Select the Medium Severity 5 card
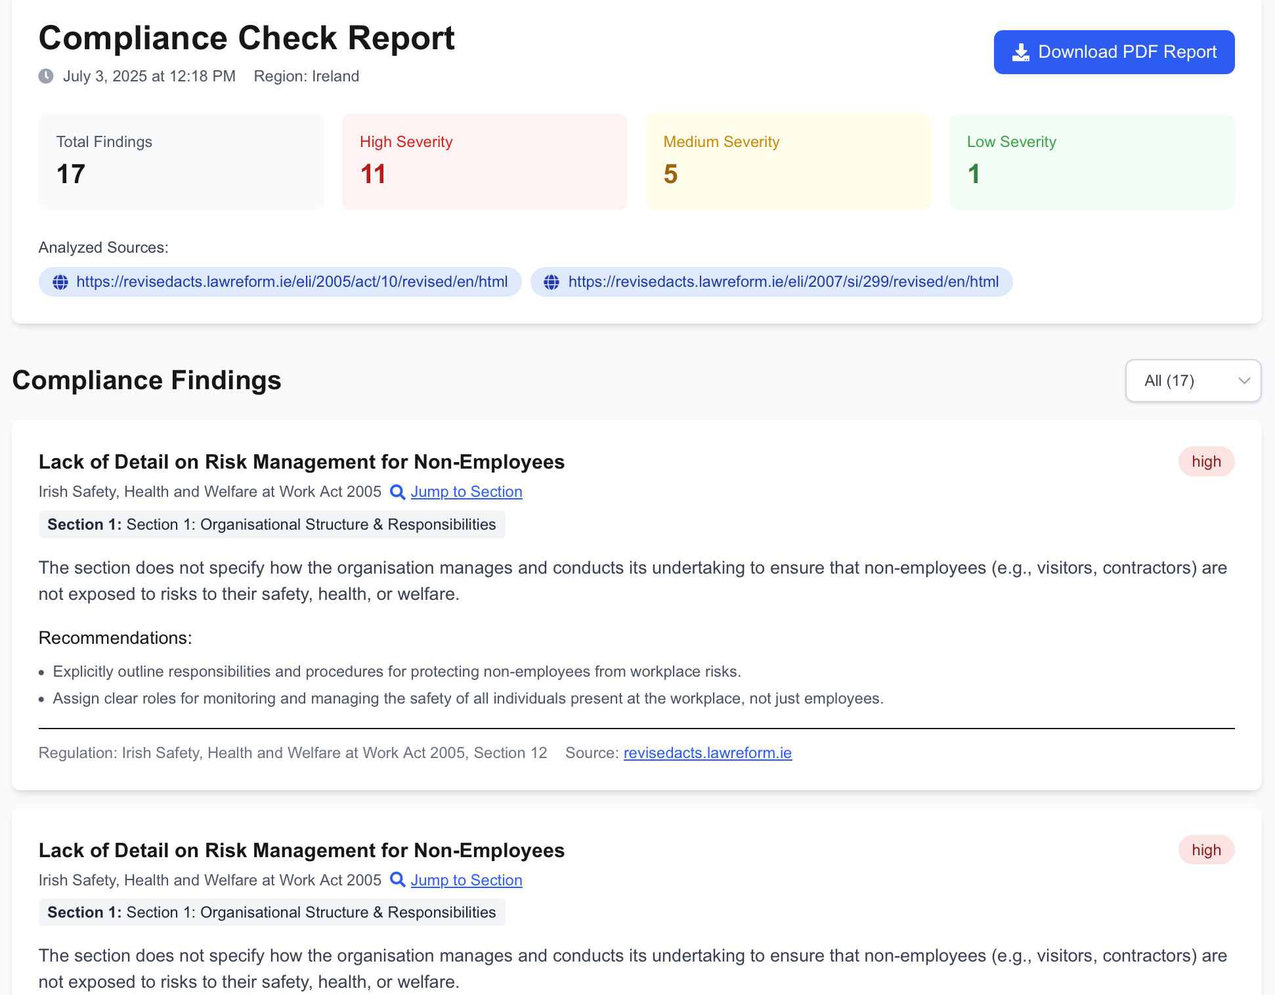This screenshot has height=995, width=1275. [x=789, y=162]
